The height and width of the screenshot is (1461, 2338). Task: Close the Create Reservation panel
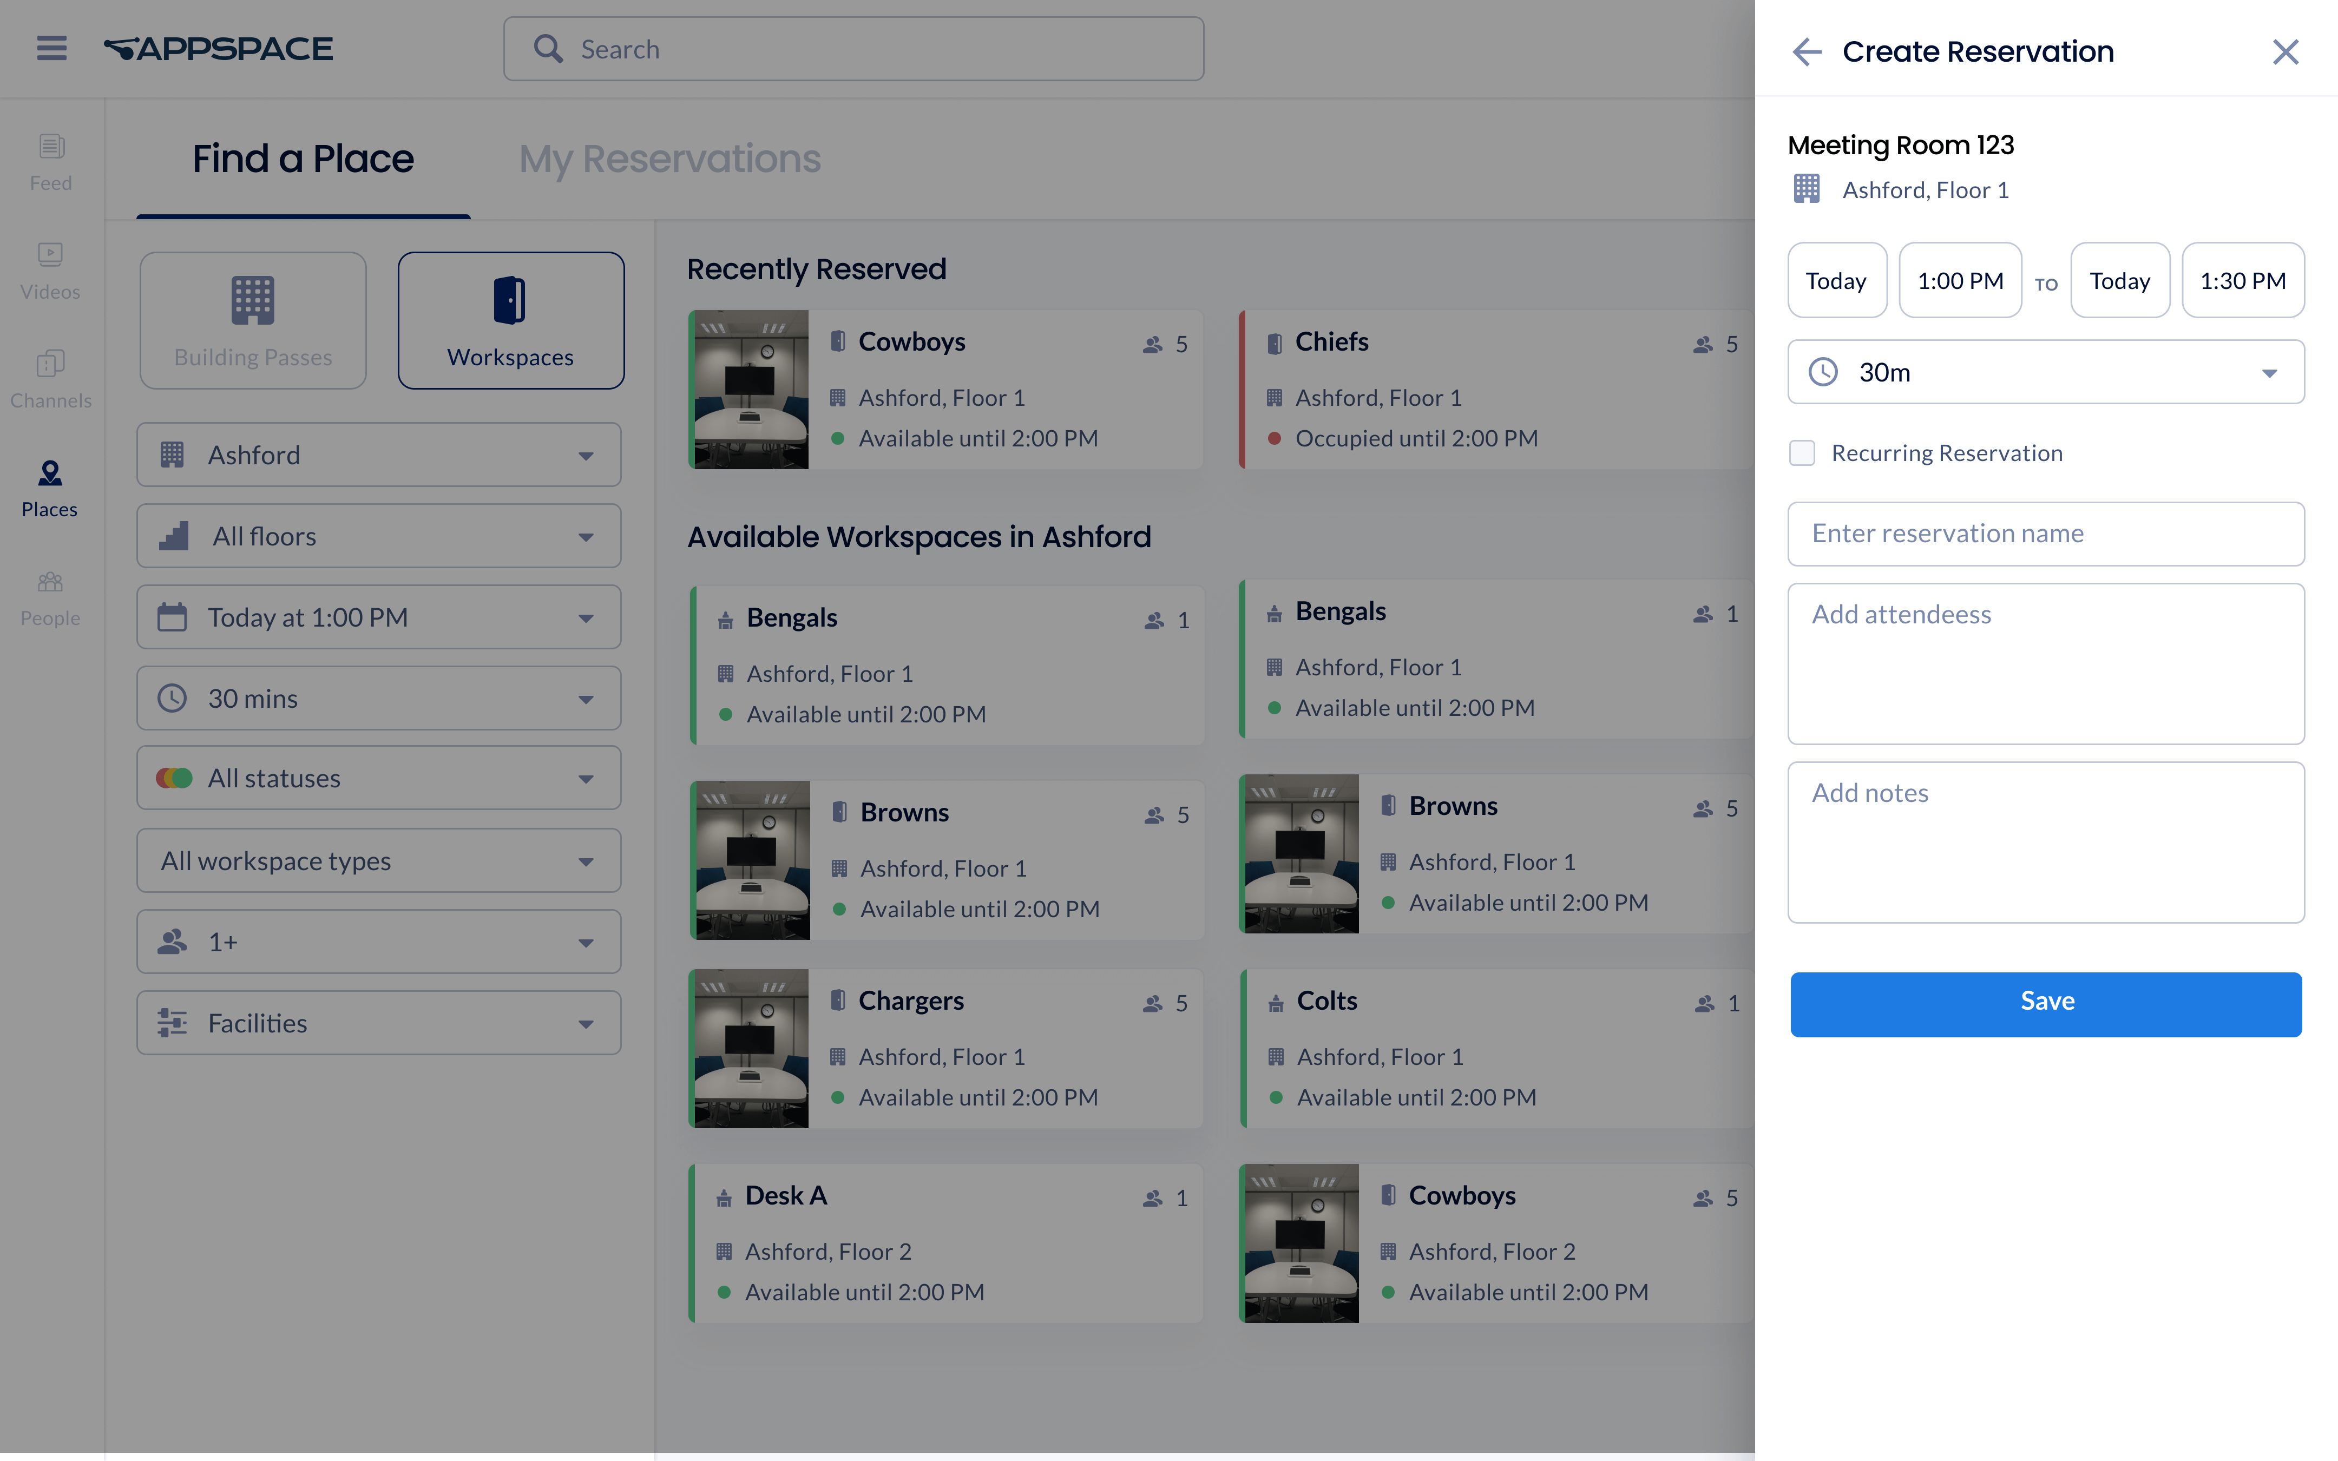coord(2285,51)
